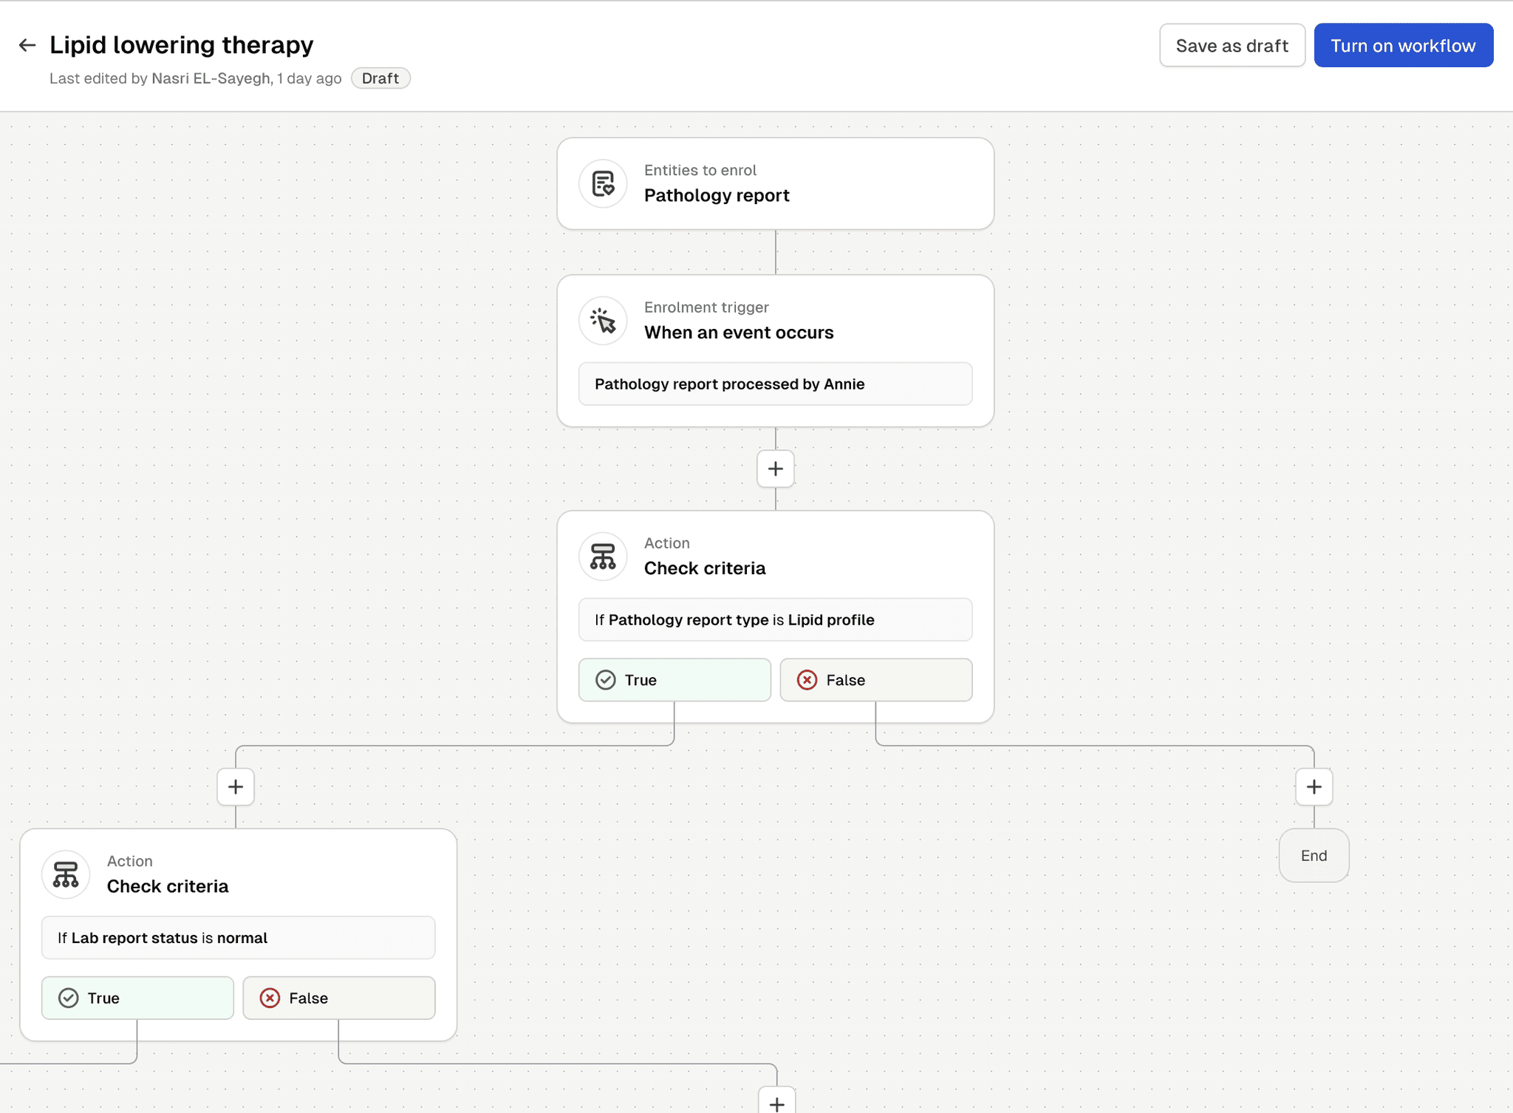Click the If Pathology report type is Lipid profile condition
This screenshot has height=1113, width=1513.
(x=775, y=619)
